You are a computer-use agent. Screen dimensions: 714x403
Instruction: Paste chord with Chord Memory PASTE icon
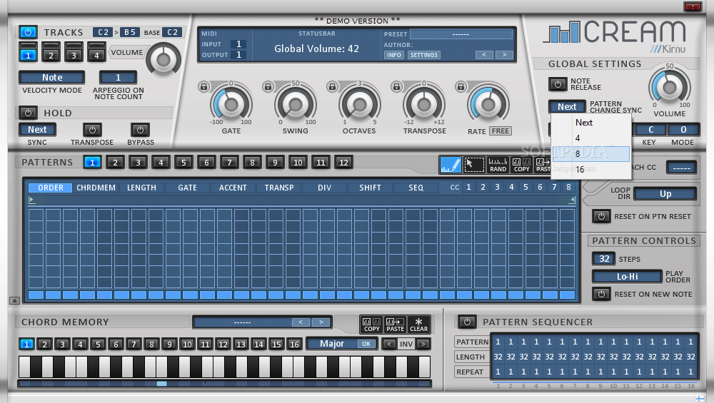[396, 325]
